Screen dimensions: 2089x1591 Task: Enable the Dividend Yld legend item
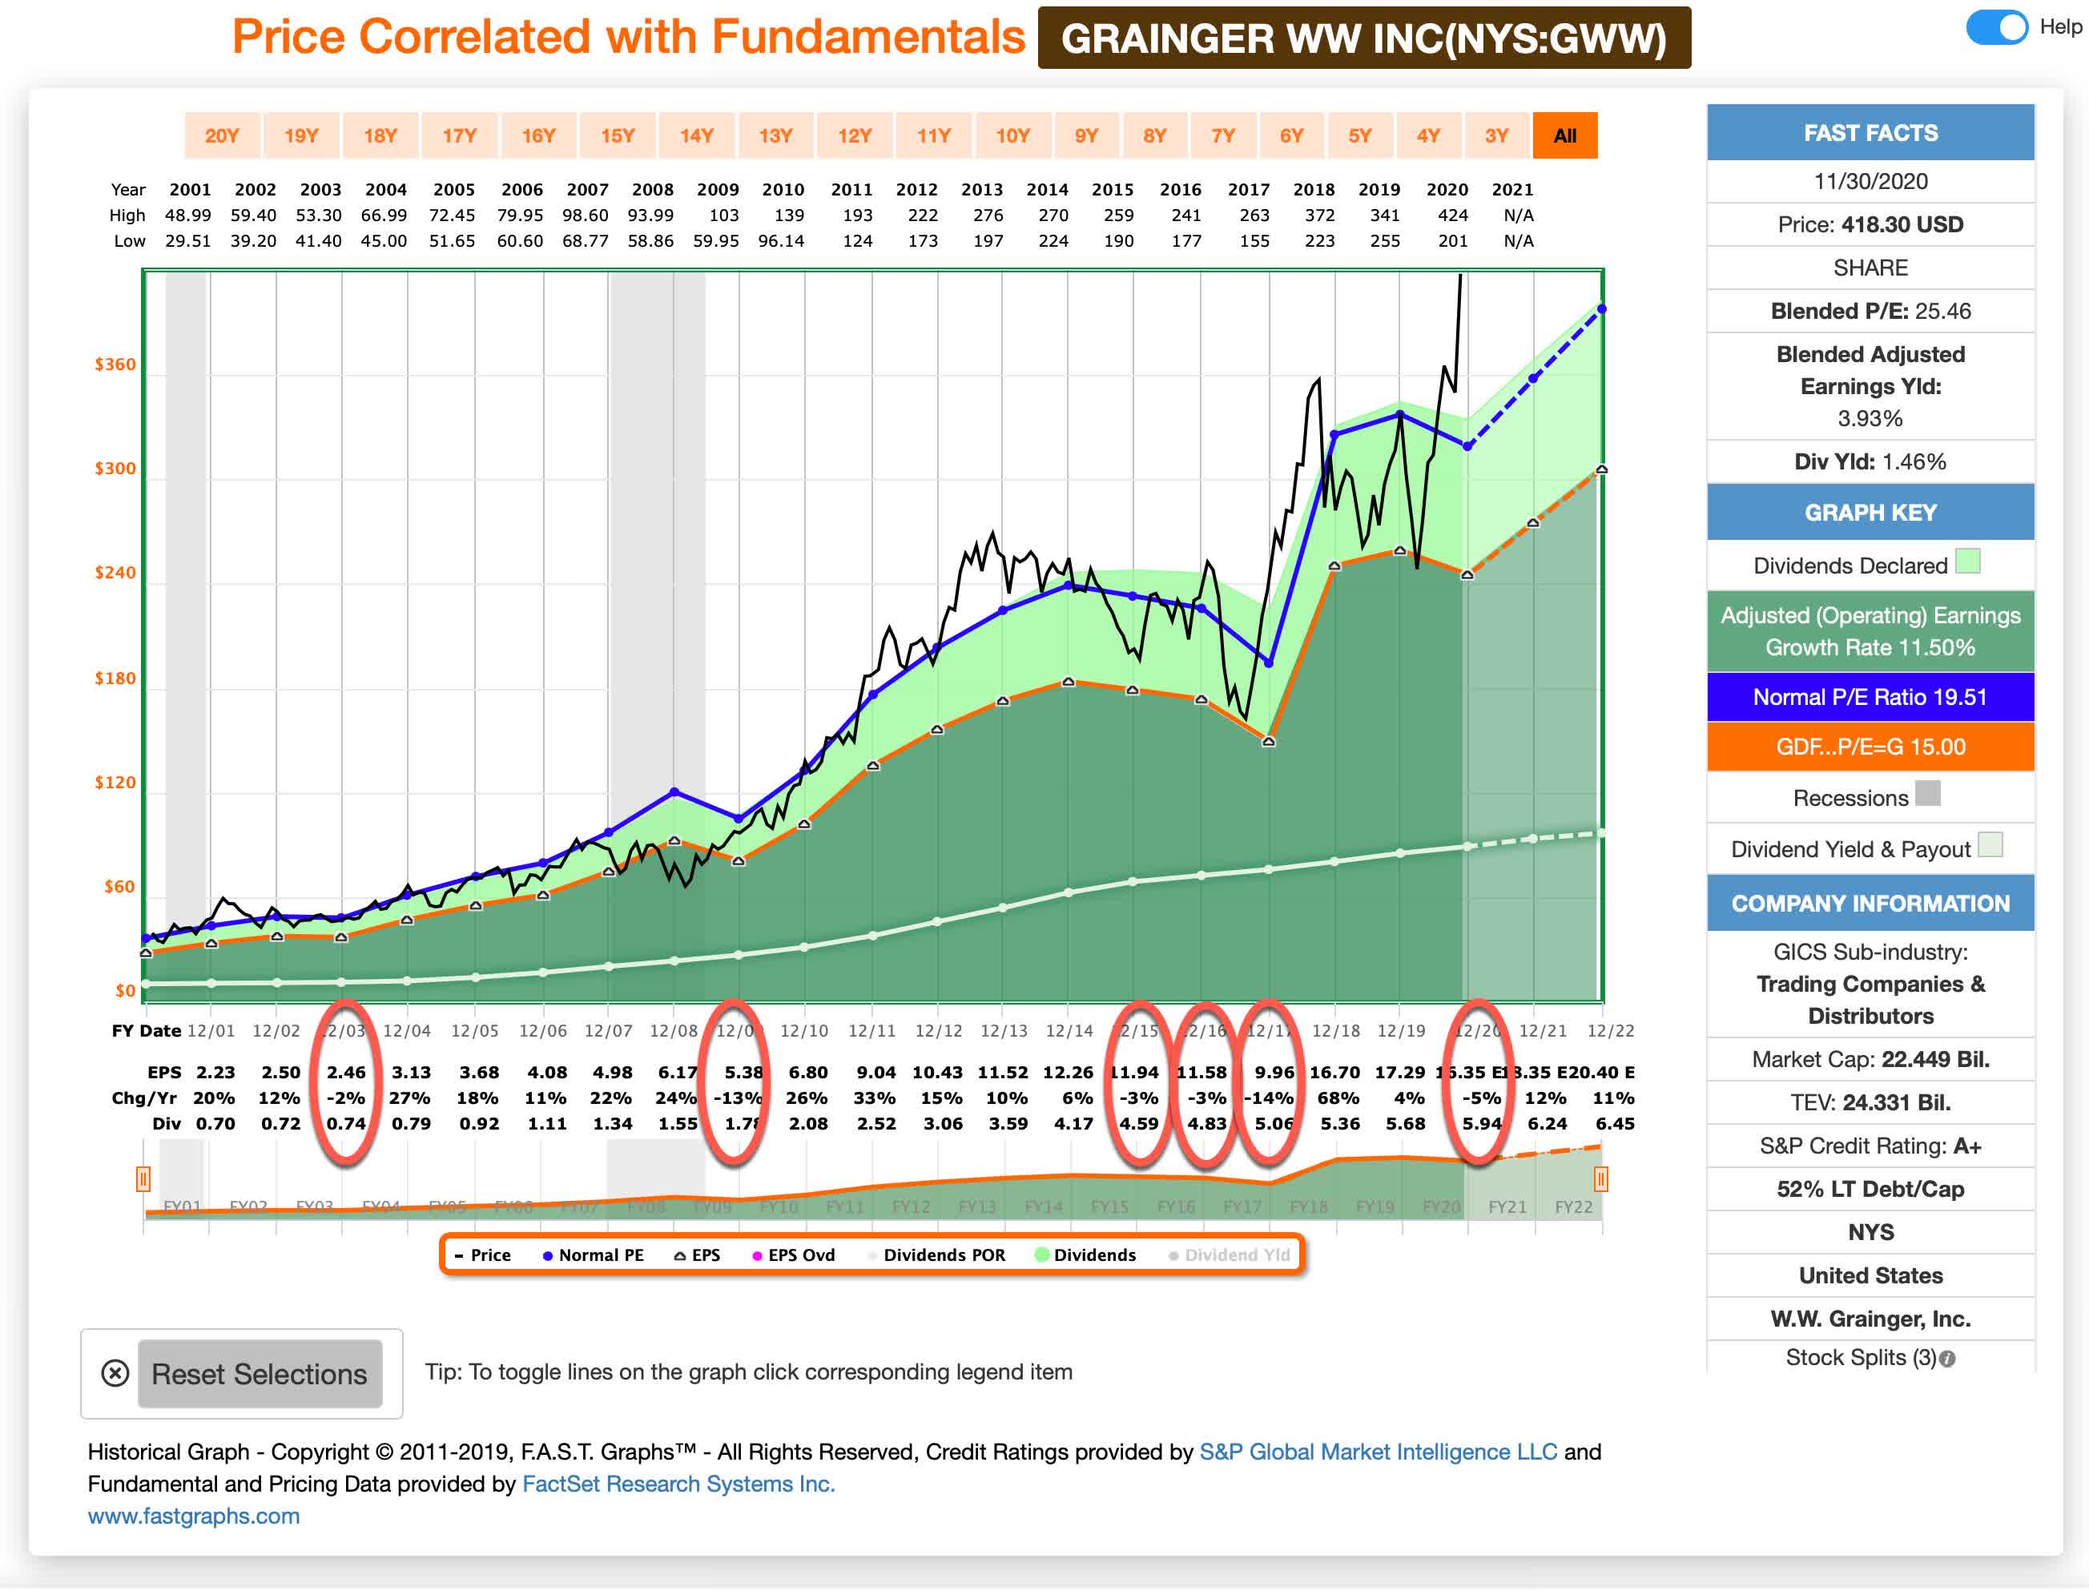click(x=1230, y=1255)
